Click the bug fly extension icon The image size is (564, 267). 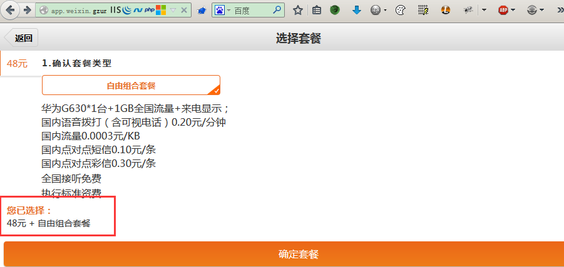click(468, 11)
